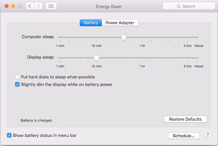Go back with the left chevron button
Image resolution: width=218 pixels, height=146 pixels.
point(30,6)
